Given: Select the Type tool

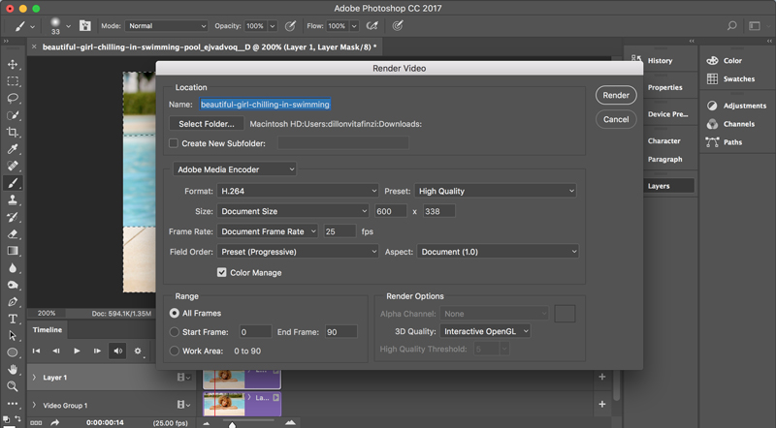Looking at the screenshot, I should [13, 319].
